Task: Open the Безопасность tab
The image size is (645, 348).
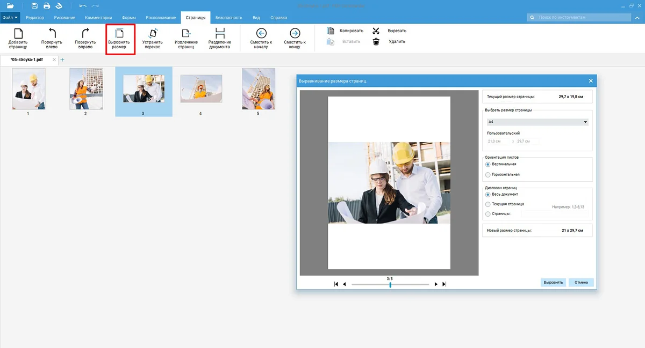Action: pos(229,18)
